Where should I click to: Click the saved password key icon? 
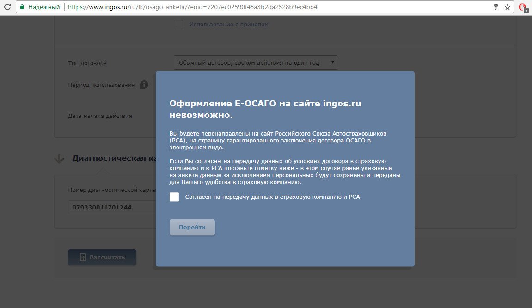click(x=496, y=7)
